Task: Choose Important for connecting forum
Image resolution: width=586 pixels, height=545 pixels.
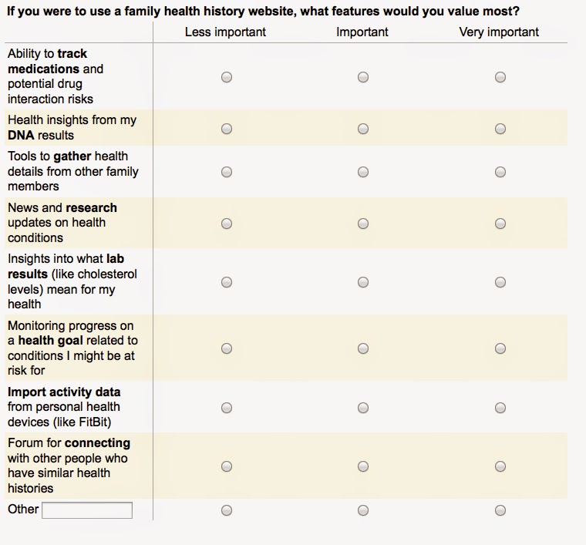Action: pyautogui.click(x=363, y=466)
